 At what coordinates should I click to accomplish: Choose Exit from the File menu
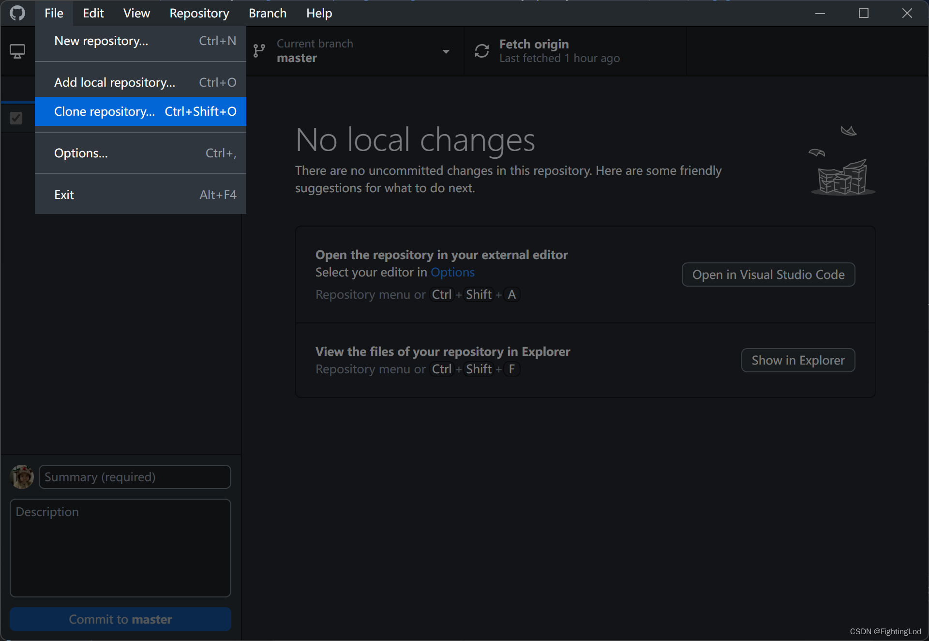140,195
